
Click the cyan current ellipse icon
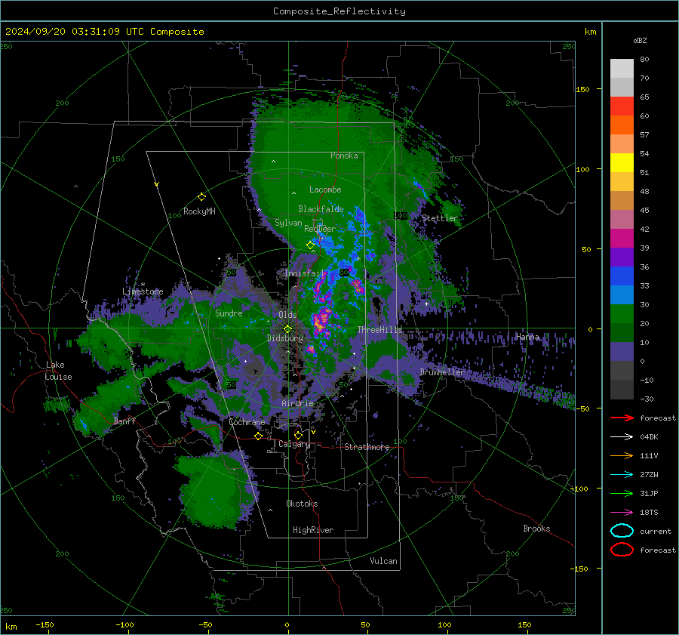[622, 531]
